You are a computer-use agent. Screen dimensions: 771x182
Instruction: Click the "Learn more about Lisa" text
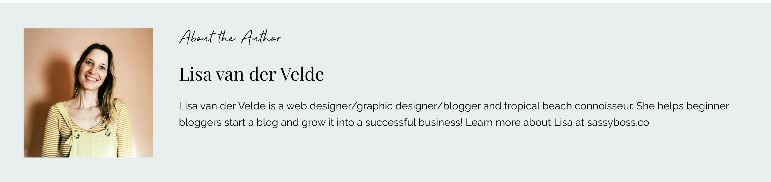[519, 123]
